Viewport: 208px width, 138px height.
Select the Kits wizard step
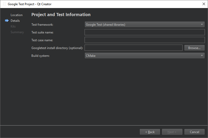coord(13,26)
